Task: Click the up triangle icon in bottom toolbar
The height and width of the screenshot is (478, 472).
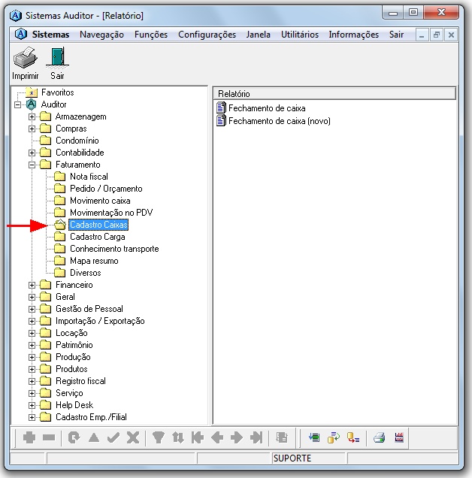Action: pyautogui.click(x=94, y=437)
